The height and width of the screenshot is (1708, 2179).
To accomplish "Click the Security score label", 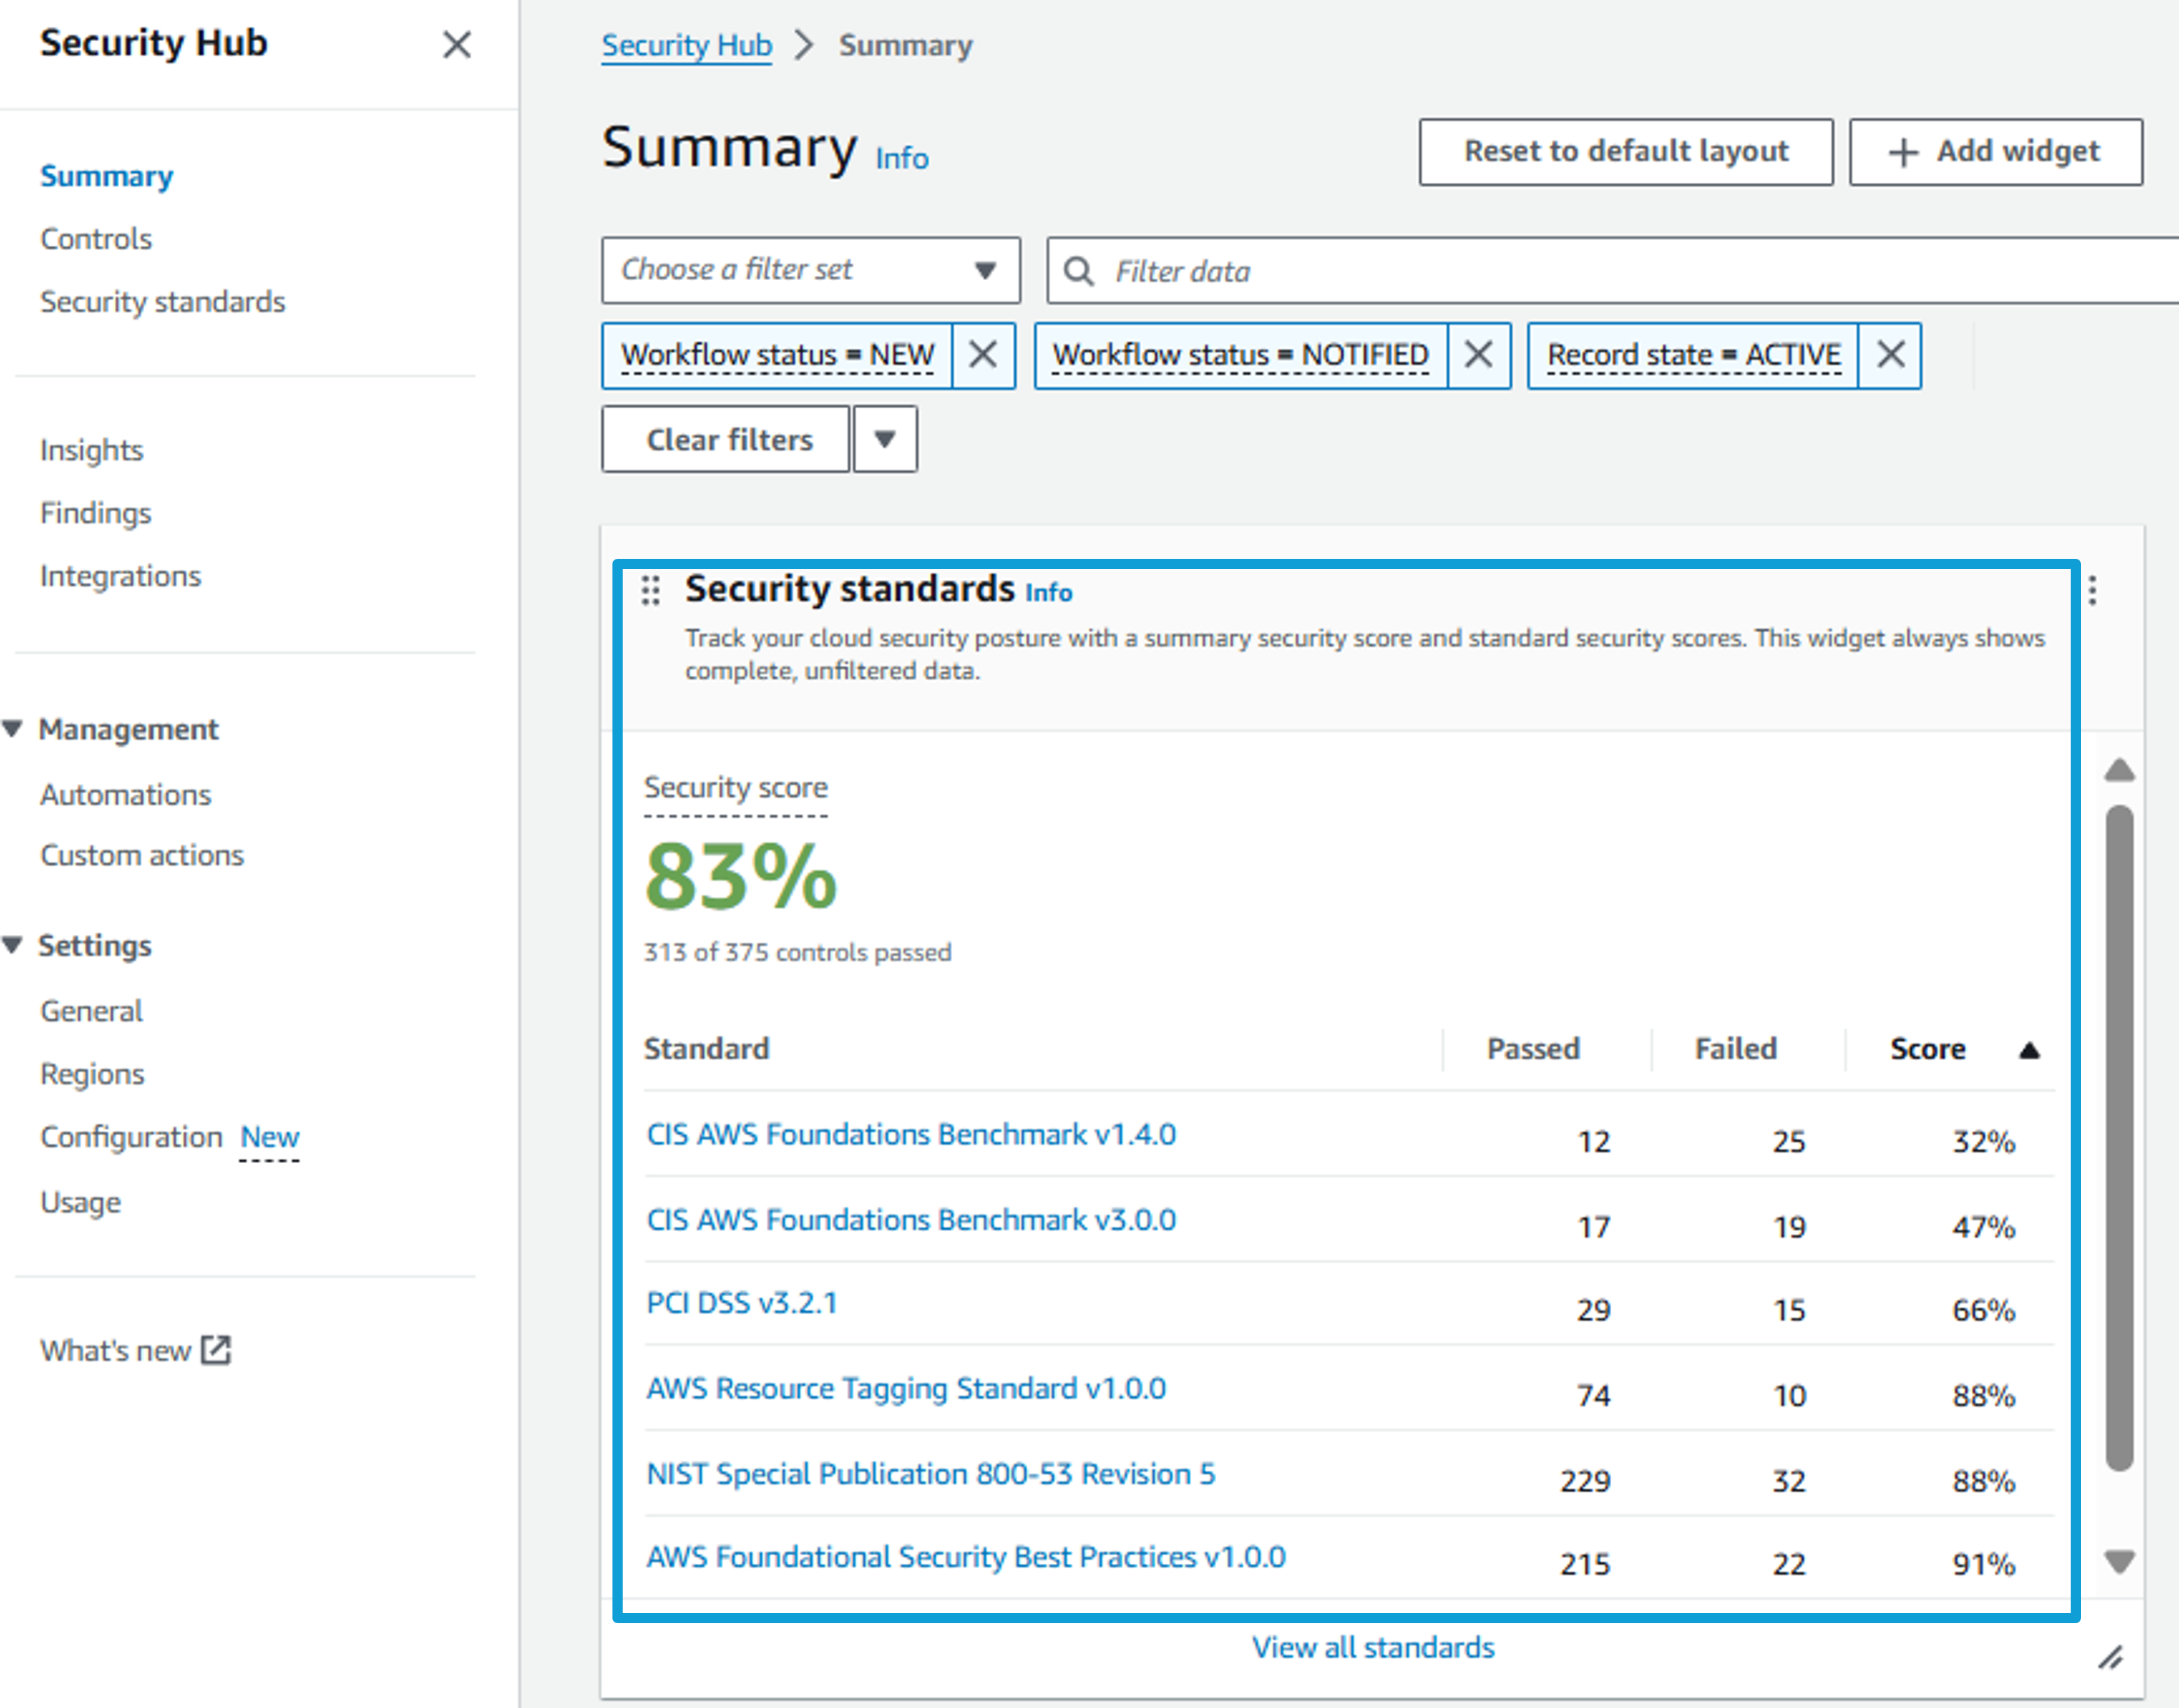I will 735,788.
